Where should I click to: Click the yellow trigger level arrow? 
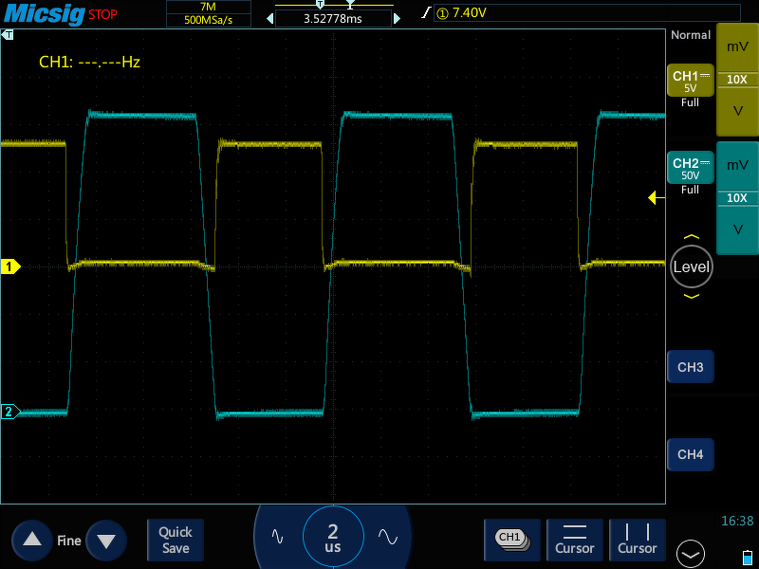[657, 197]
